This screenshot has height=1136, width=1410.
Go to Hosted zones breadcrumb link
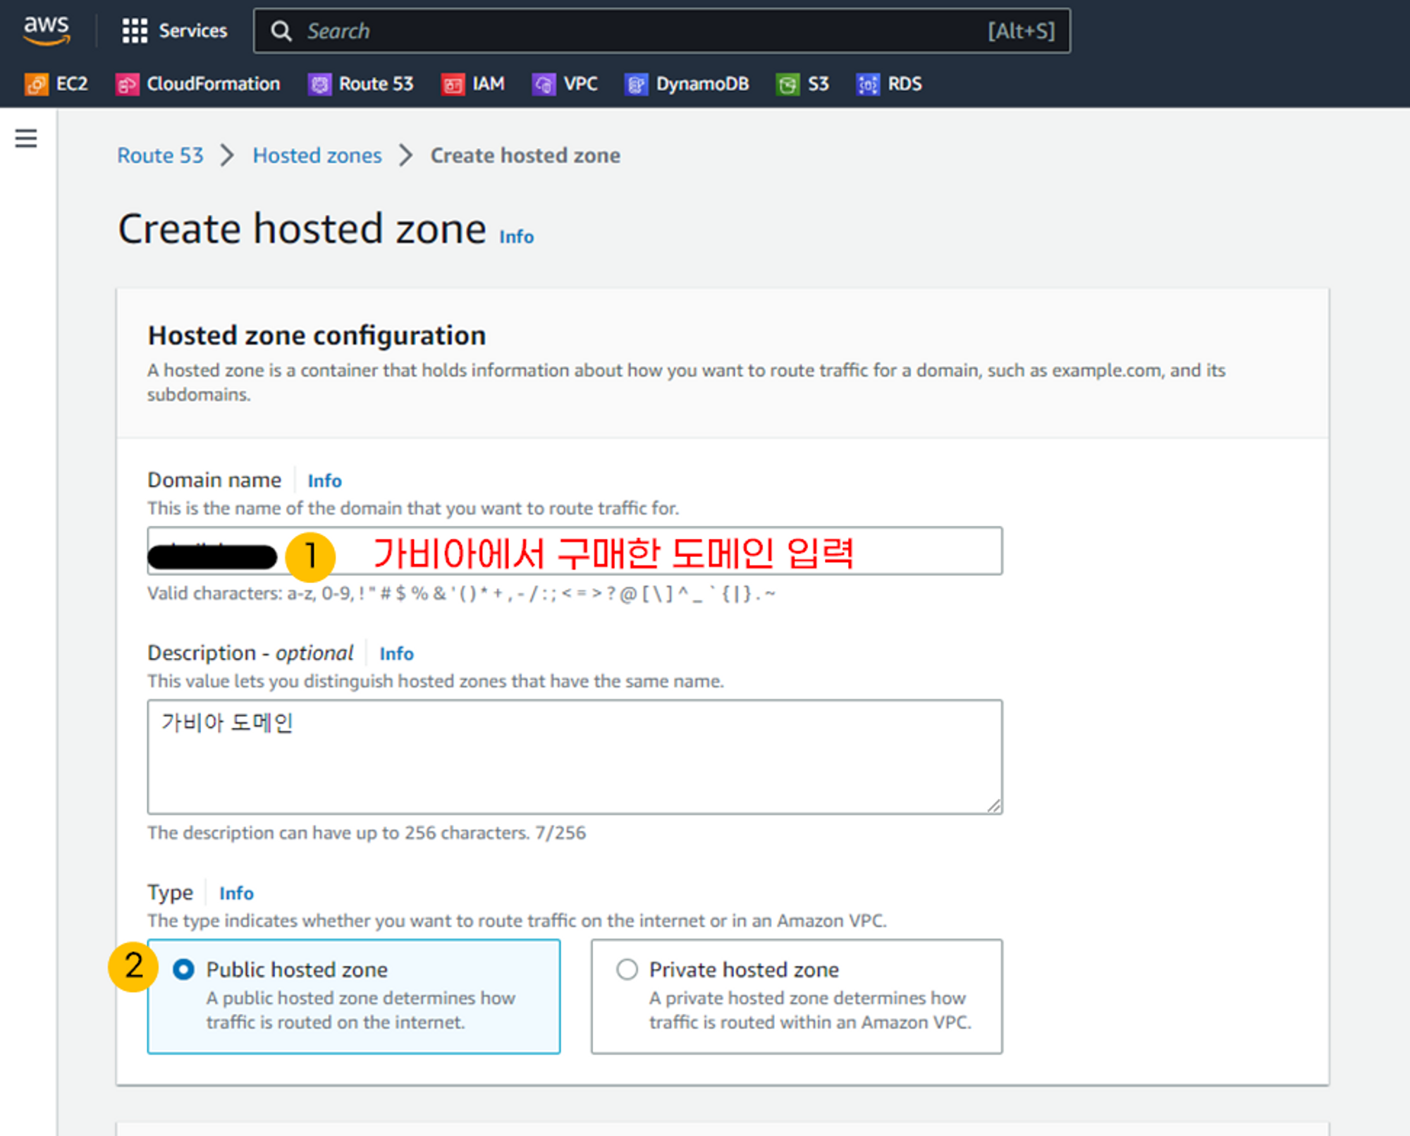coord(317,155)
